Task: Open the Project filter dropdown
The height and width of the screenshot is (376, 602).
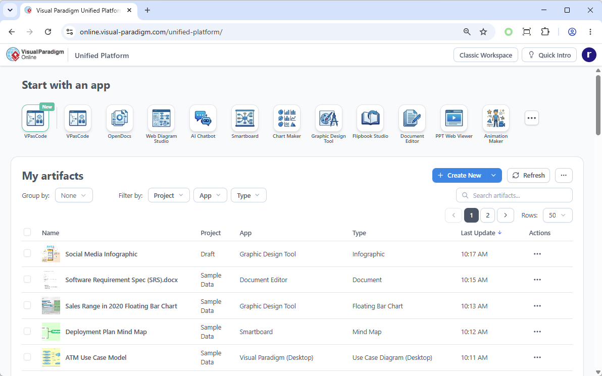Action: click(169, 195)
